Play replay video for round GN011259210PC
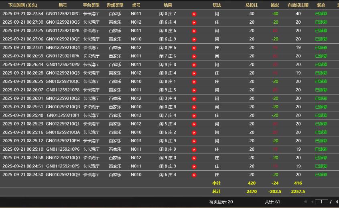This screenshot has height=208, width=339. coord(194,14)
